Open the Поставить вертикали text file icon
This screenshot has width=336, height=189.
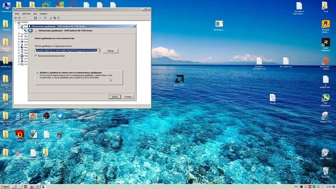(299, 8)
